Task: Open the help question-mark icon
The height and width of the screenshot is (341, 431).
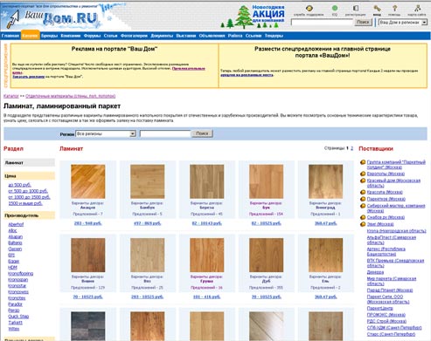Action: click(x=394, y=8)
